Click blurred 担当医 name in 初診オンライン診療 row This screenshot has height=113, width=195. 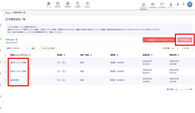61,63
